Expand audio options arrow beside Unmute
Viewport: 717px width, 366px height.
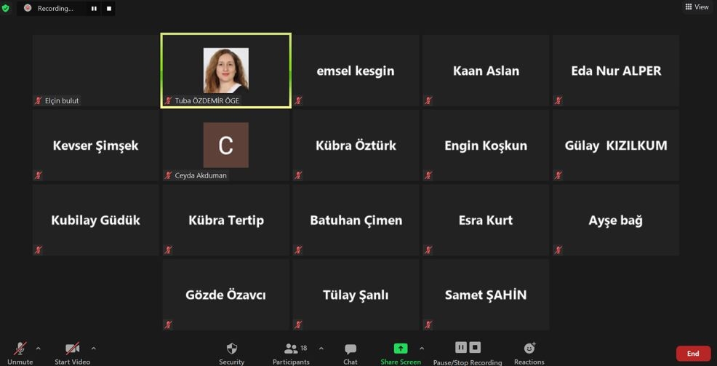pos(38,349)
